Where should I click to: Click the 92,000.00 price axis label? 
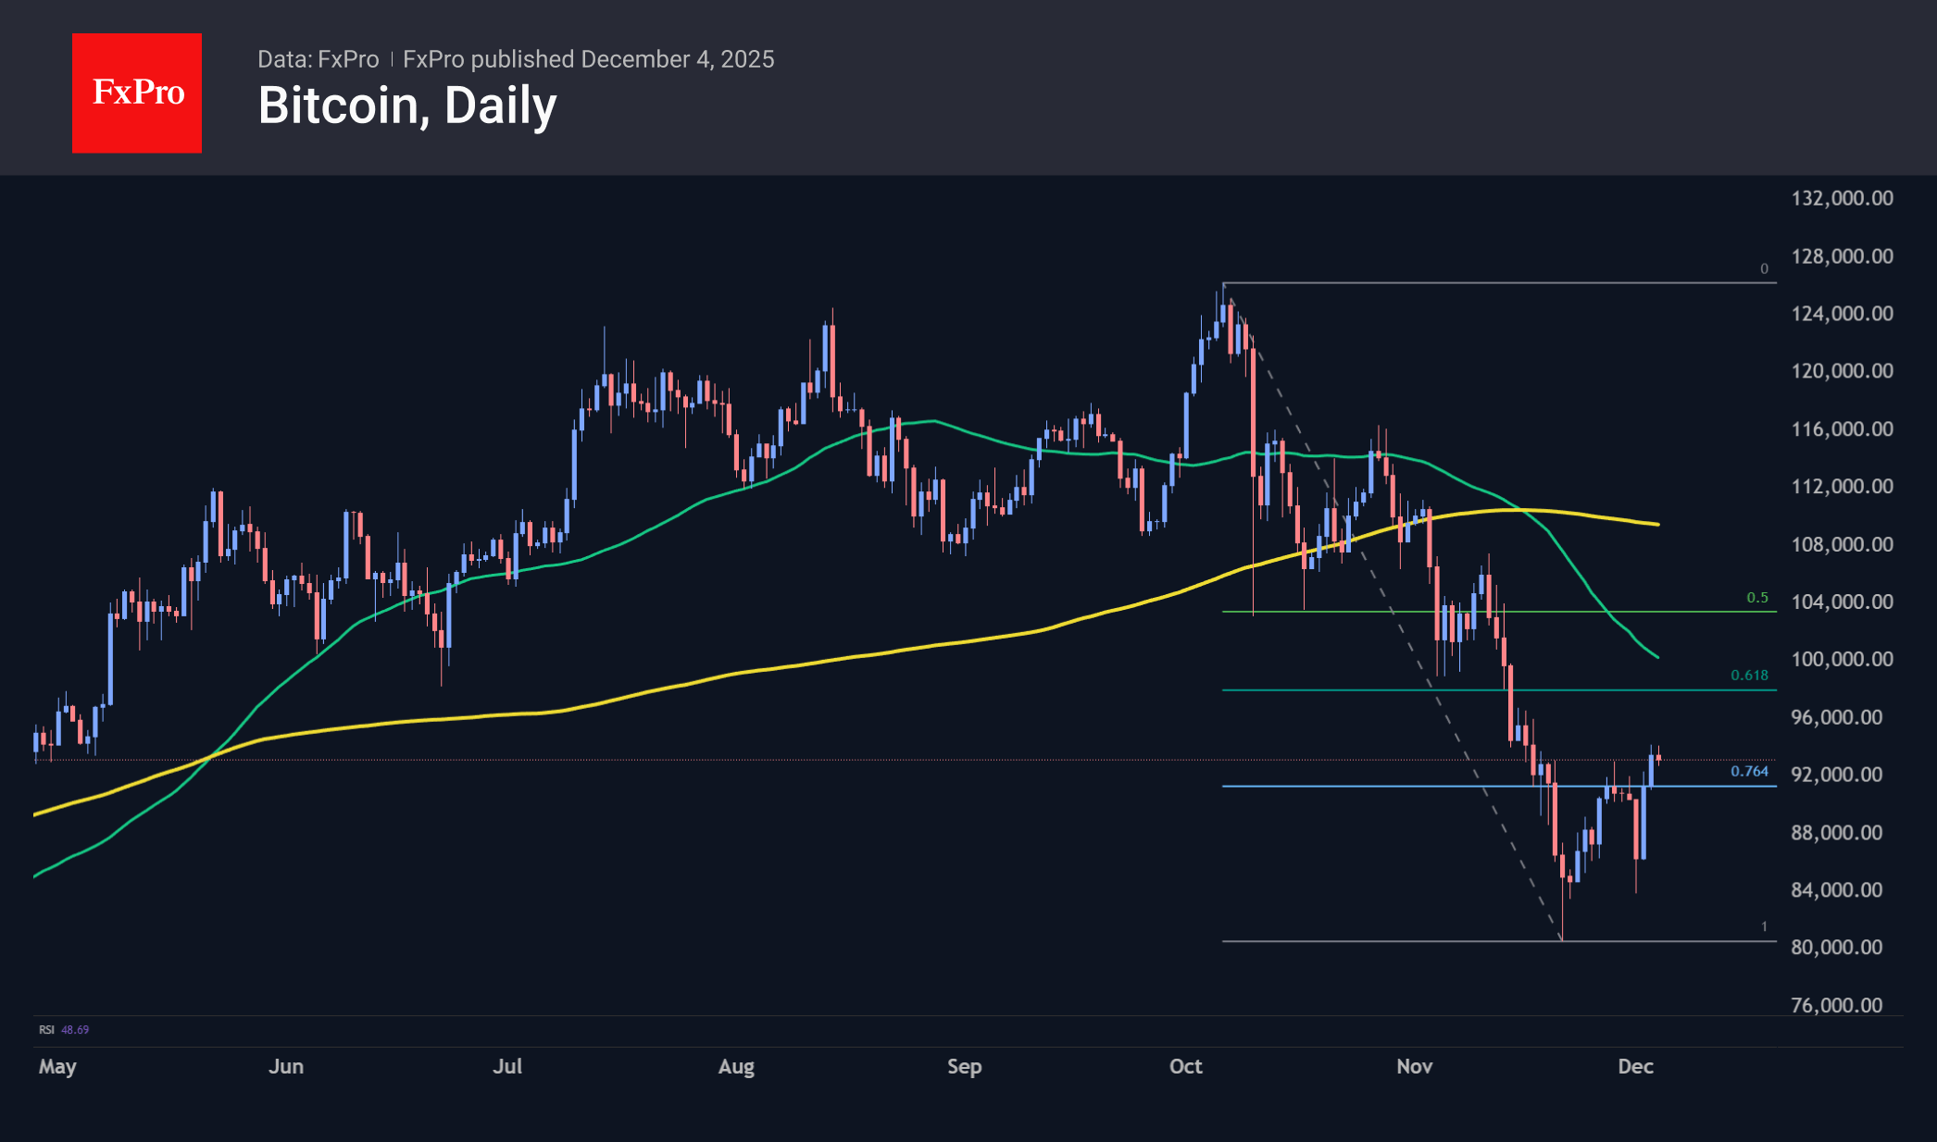click(1836, 775)
